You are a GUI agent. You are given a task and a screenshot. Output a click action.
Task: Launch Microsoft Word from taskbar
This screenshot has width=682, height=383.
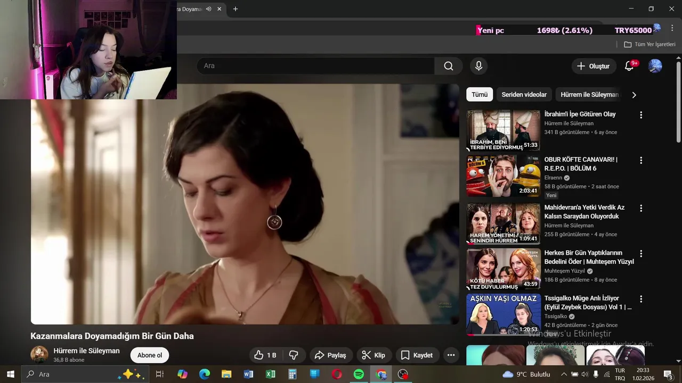tap(248, 374)
